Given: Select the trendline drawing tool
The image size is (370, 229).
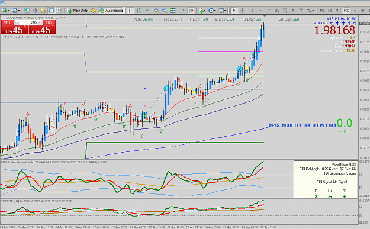Looking at the screenshot, I should pyautogui.click(x=269, y=11).
